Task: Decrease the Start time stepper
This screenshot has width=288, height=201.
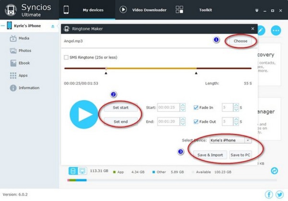Action: coord(183,109)
